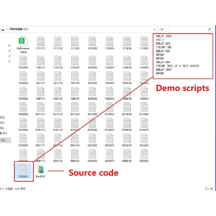Click the G: removable disk breadcrumb

click(x=19, y=29)
